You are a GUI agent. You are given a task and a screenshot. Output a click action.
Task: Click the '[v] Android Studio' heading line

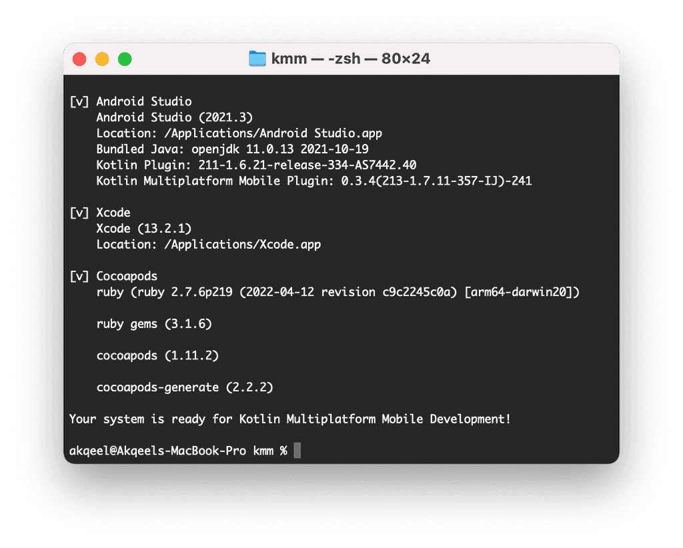pos(131,101)
